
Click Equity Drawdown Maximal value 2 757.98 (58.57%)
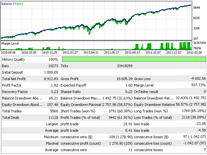[x=117, y=105]
